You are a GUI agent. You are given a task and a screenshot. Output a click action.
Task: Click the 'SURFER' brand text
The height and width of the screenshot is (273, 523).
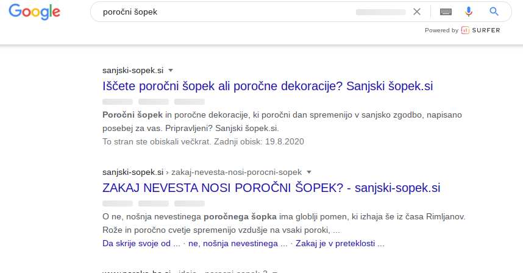(486, 30)
